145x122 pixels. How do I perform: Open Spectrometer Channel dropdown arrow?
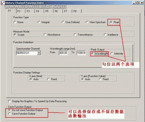pyautogui.click(x=39, y=53)
